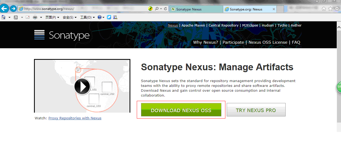Minimize the browser window

(x=316, y=1)
